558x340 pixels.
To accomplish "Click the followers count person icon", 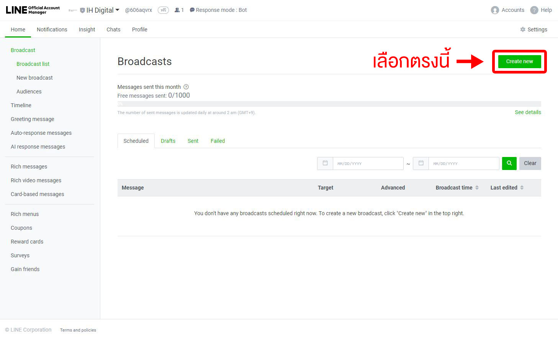I will point(177,10).
